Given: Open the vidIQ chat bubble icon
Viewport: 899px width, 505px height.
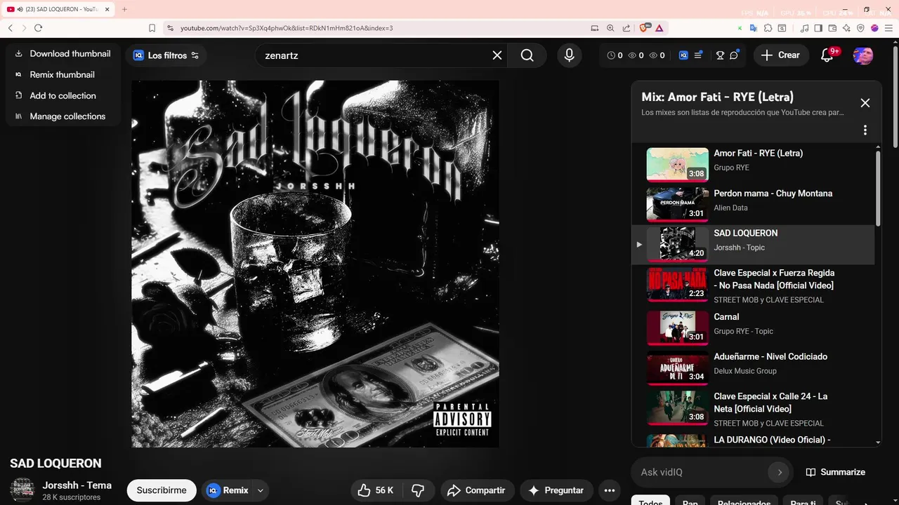Looking at the screenshot, I should pyautogui.click(x=734, y=55).
